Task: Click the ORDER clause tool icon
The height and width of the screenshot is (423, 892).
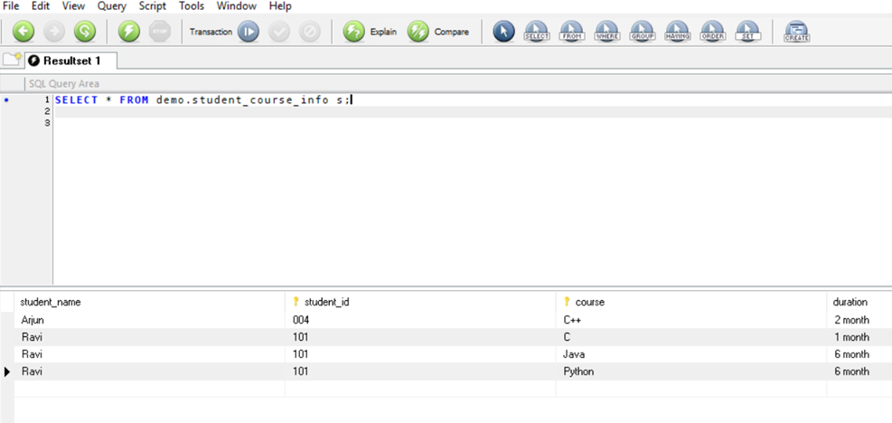Action: (712, 32)
